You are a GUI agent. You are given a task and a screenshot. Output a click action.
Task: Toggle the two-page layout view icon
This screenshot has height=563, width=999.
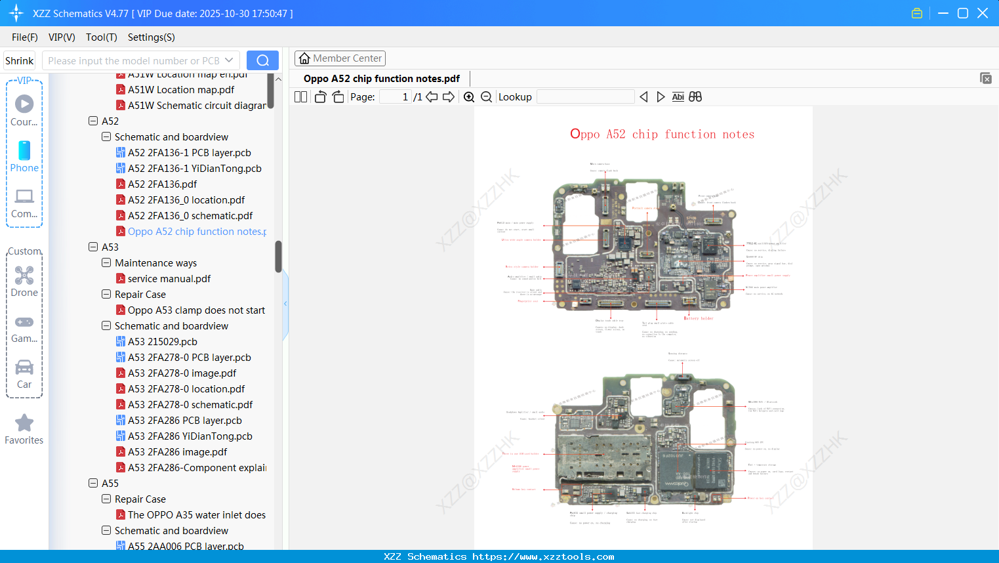[300, 97]
